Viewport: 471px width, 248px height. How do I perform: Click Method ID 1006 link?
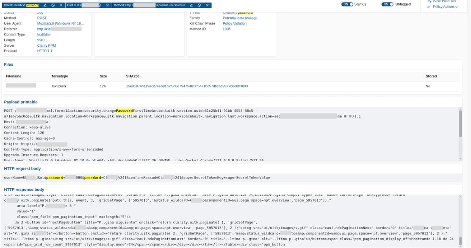pyautogui.click(x=227, y=29)
